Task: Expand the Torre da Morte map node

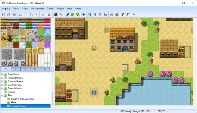Action: tap(2, 89)
